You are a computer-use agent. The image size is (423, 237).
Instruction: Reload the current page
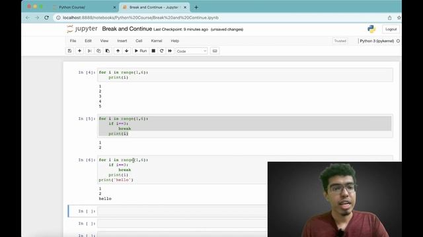tap(46, 18)
